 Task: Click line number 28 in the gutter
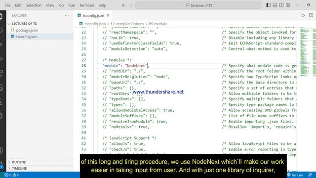[x=83, y=66]
